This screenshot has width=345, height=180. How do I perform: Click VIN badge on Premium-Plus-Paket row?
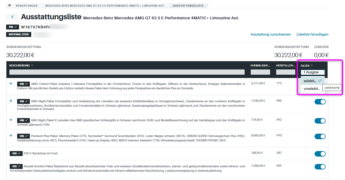pyautogui.click(x=23, y=136)
